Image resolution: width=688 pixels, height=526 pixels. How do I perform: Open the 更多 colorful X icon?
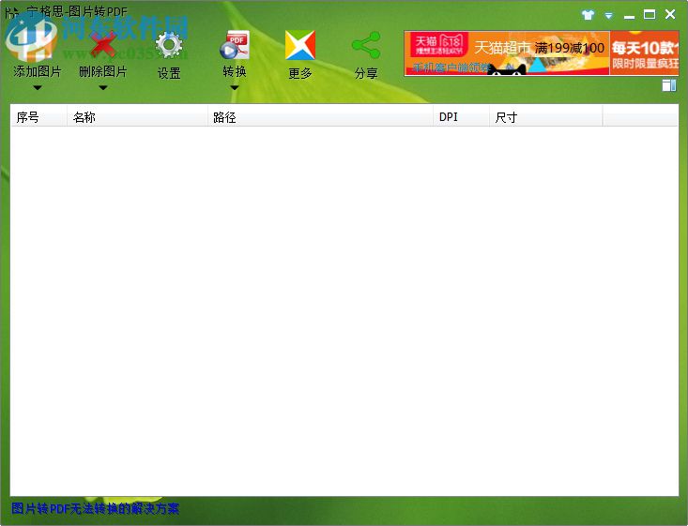(x=300, y=45)
